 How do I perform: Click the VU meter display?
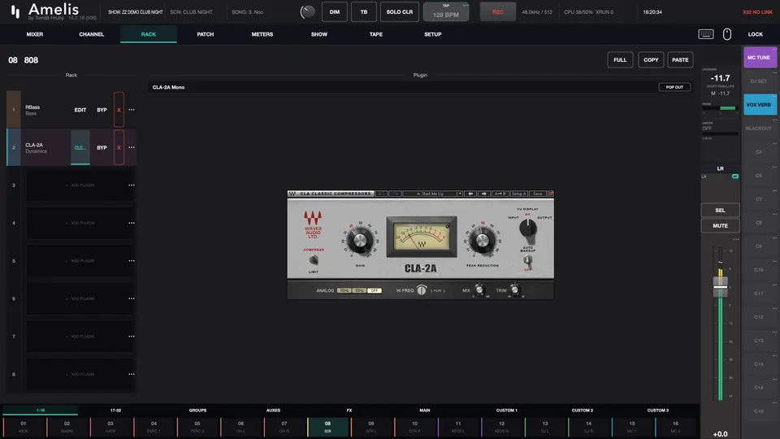[x=422, y=237]
